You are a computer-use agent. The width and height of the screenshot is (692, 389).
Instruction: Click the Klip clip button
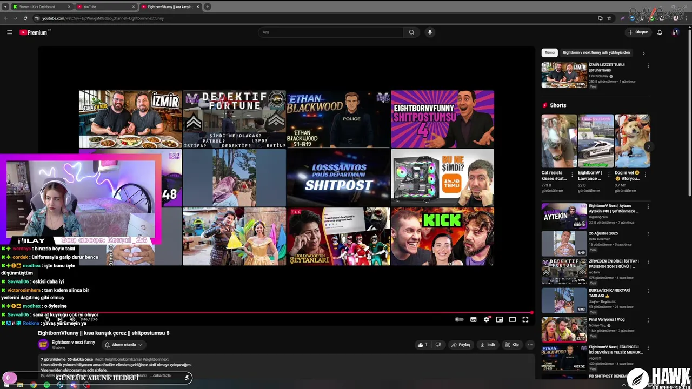pos(512,345)
